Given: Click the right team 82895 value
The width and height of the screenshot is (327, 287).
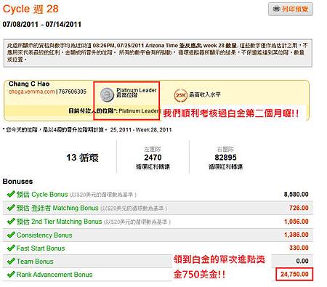Looking at the screenshot, I should click(x=225, y=158).
